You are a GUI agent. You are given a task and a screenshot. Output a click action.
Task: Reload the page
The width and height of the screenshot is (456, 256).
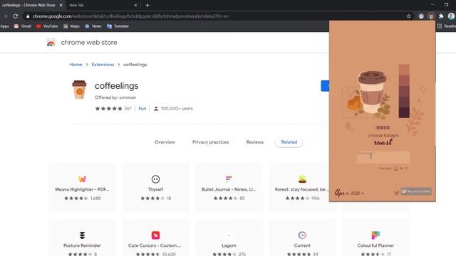16,16
